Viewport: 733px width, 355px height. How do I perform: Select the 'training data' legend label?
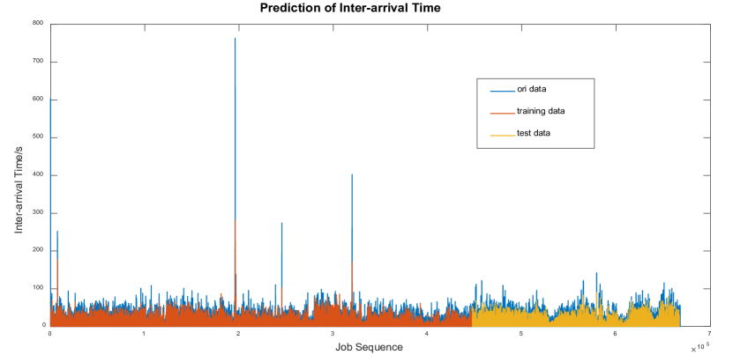[541, 111]
